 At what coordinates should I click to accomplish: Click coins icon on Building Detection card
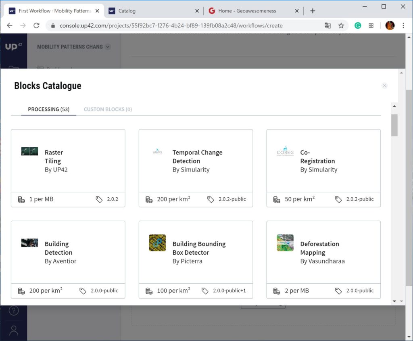point(21,291)
